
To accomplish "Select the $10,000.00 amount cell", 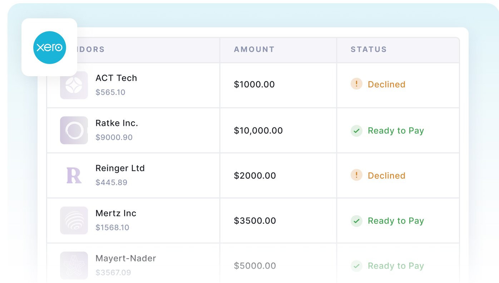I will [258, 131].
